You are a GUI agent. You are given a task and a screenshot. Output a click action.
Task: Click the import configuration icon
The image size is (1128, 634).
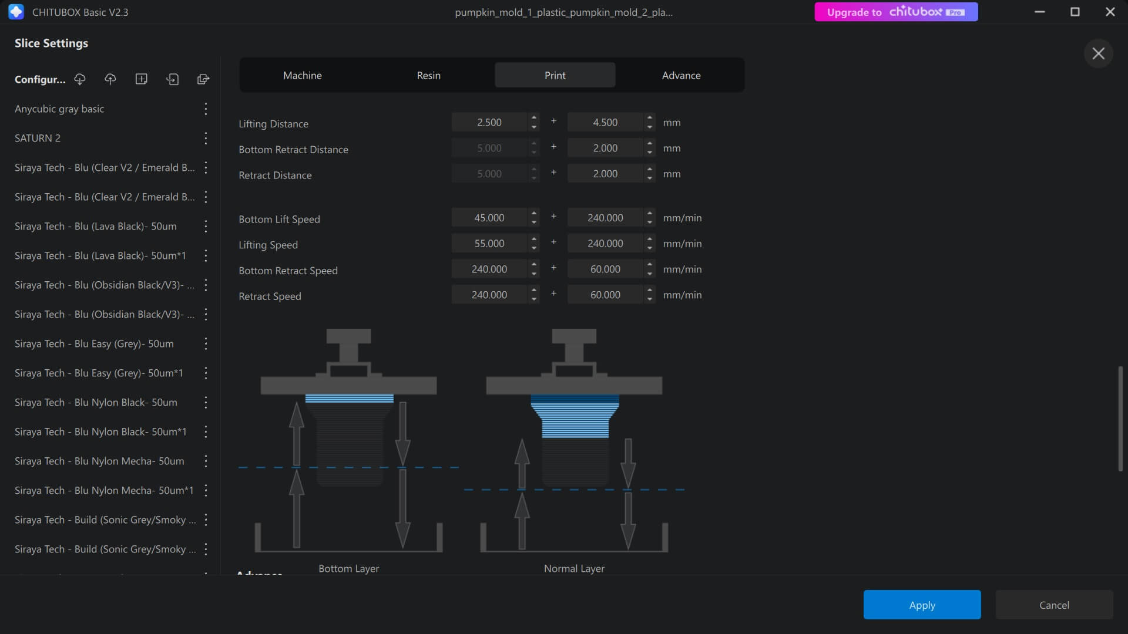(172, 79)
